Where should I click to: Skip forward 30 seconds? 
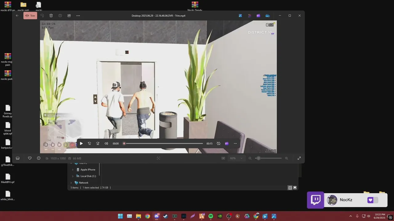coord(98,143)
